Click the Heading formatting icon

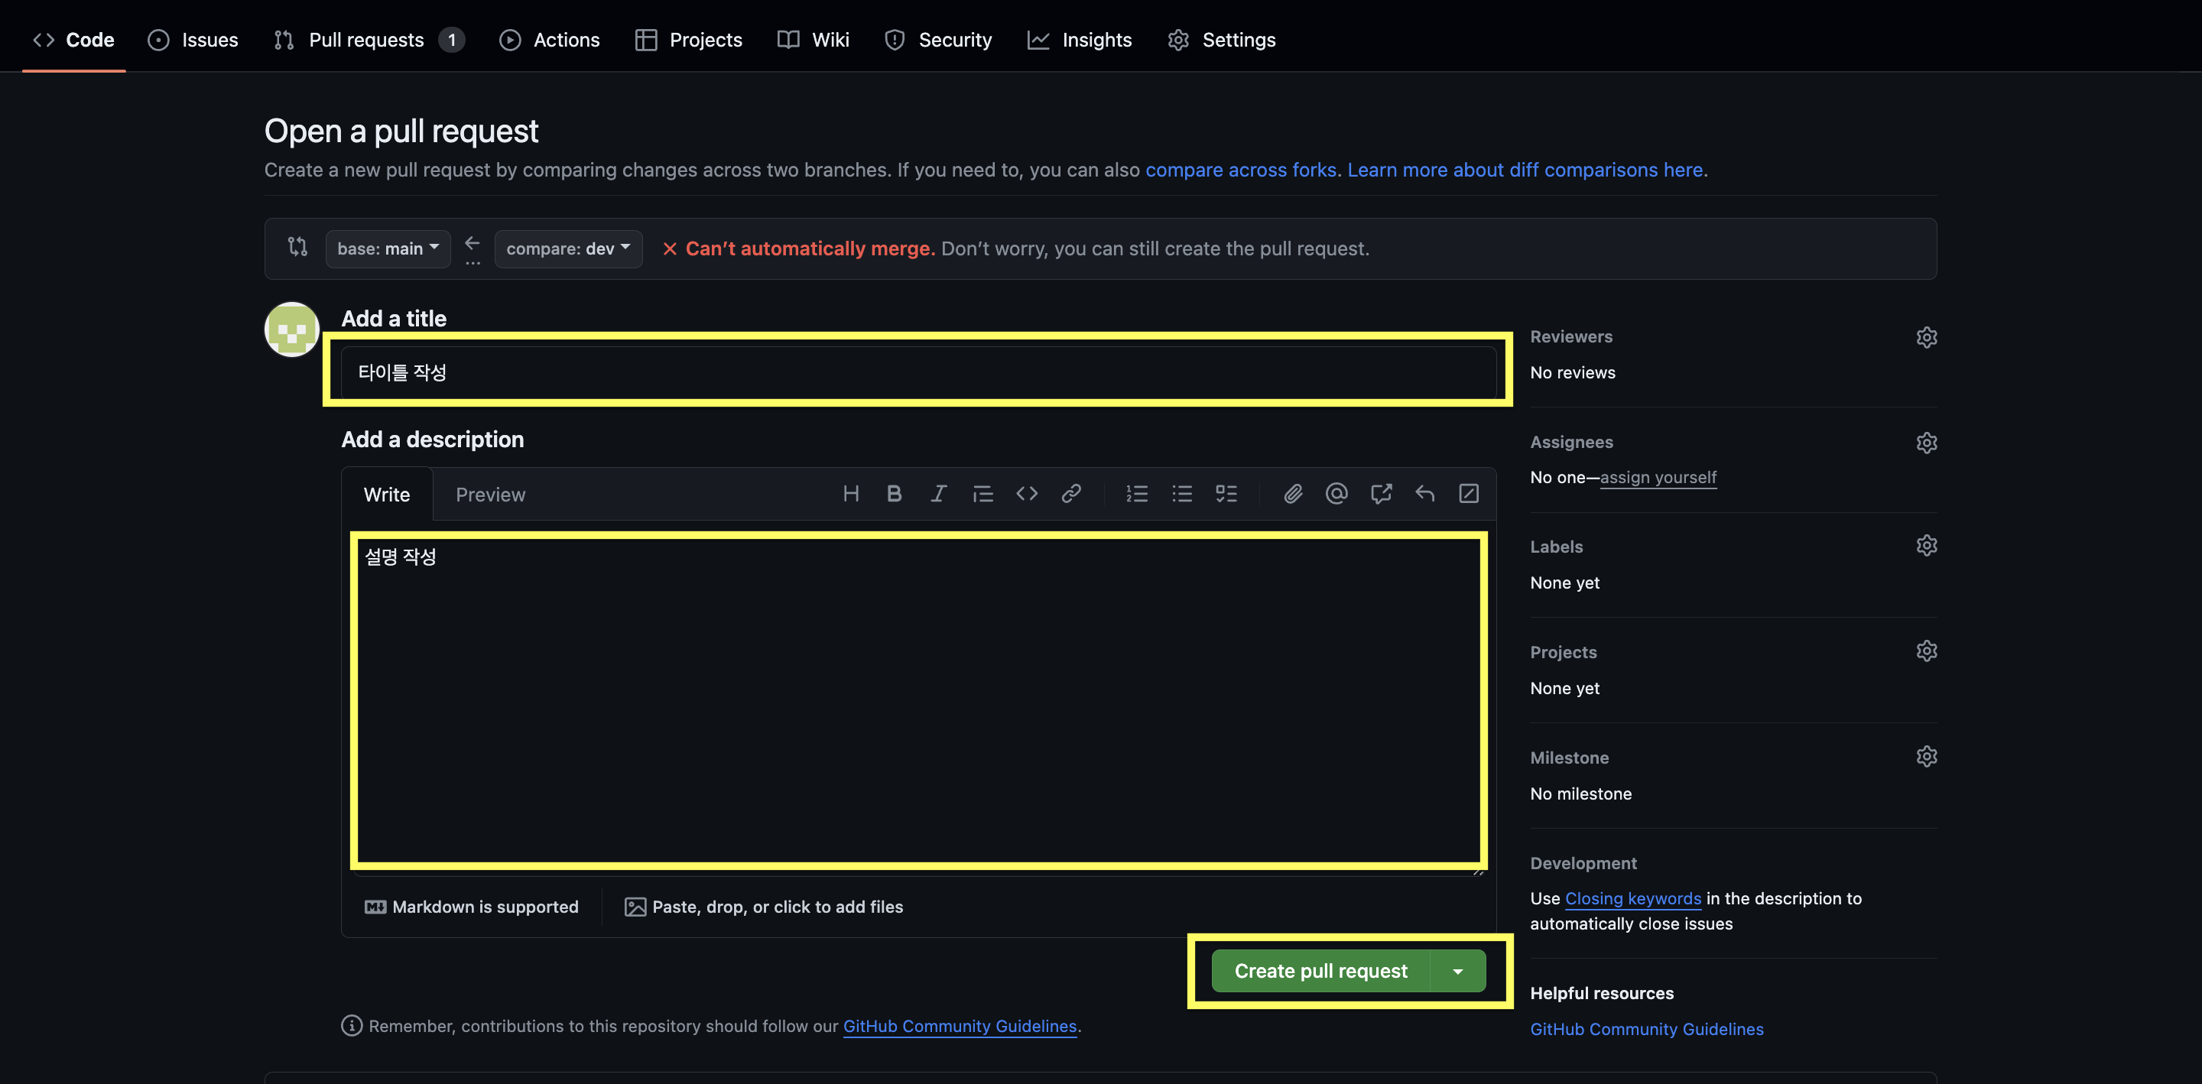tap(850, 493)
